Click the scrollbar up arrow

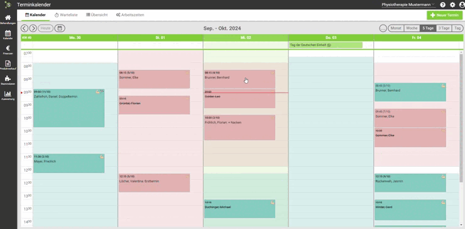point(461,52)
